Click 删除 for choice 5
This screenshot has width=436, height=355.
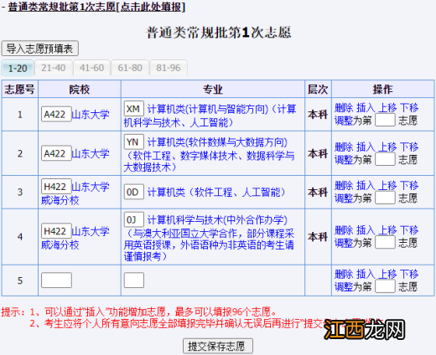click(x=344, y=274)
